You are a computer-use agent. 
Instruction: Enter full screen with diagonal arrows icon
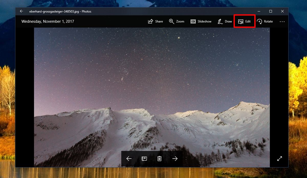tap(280, 159)
